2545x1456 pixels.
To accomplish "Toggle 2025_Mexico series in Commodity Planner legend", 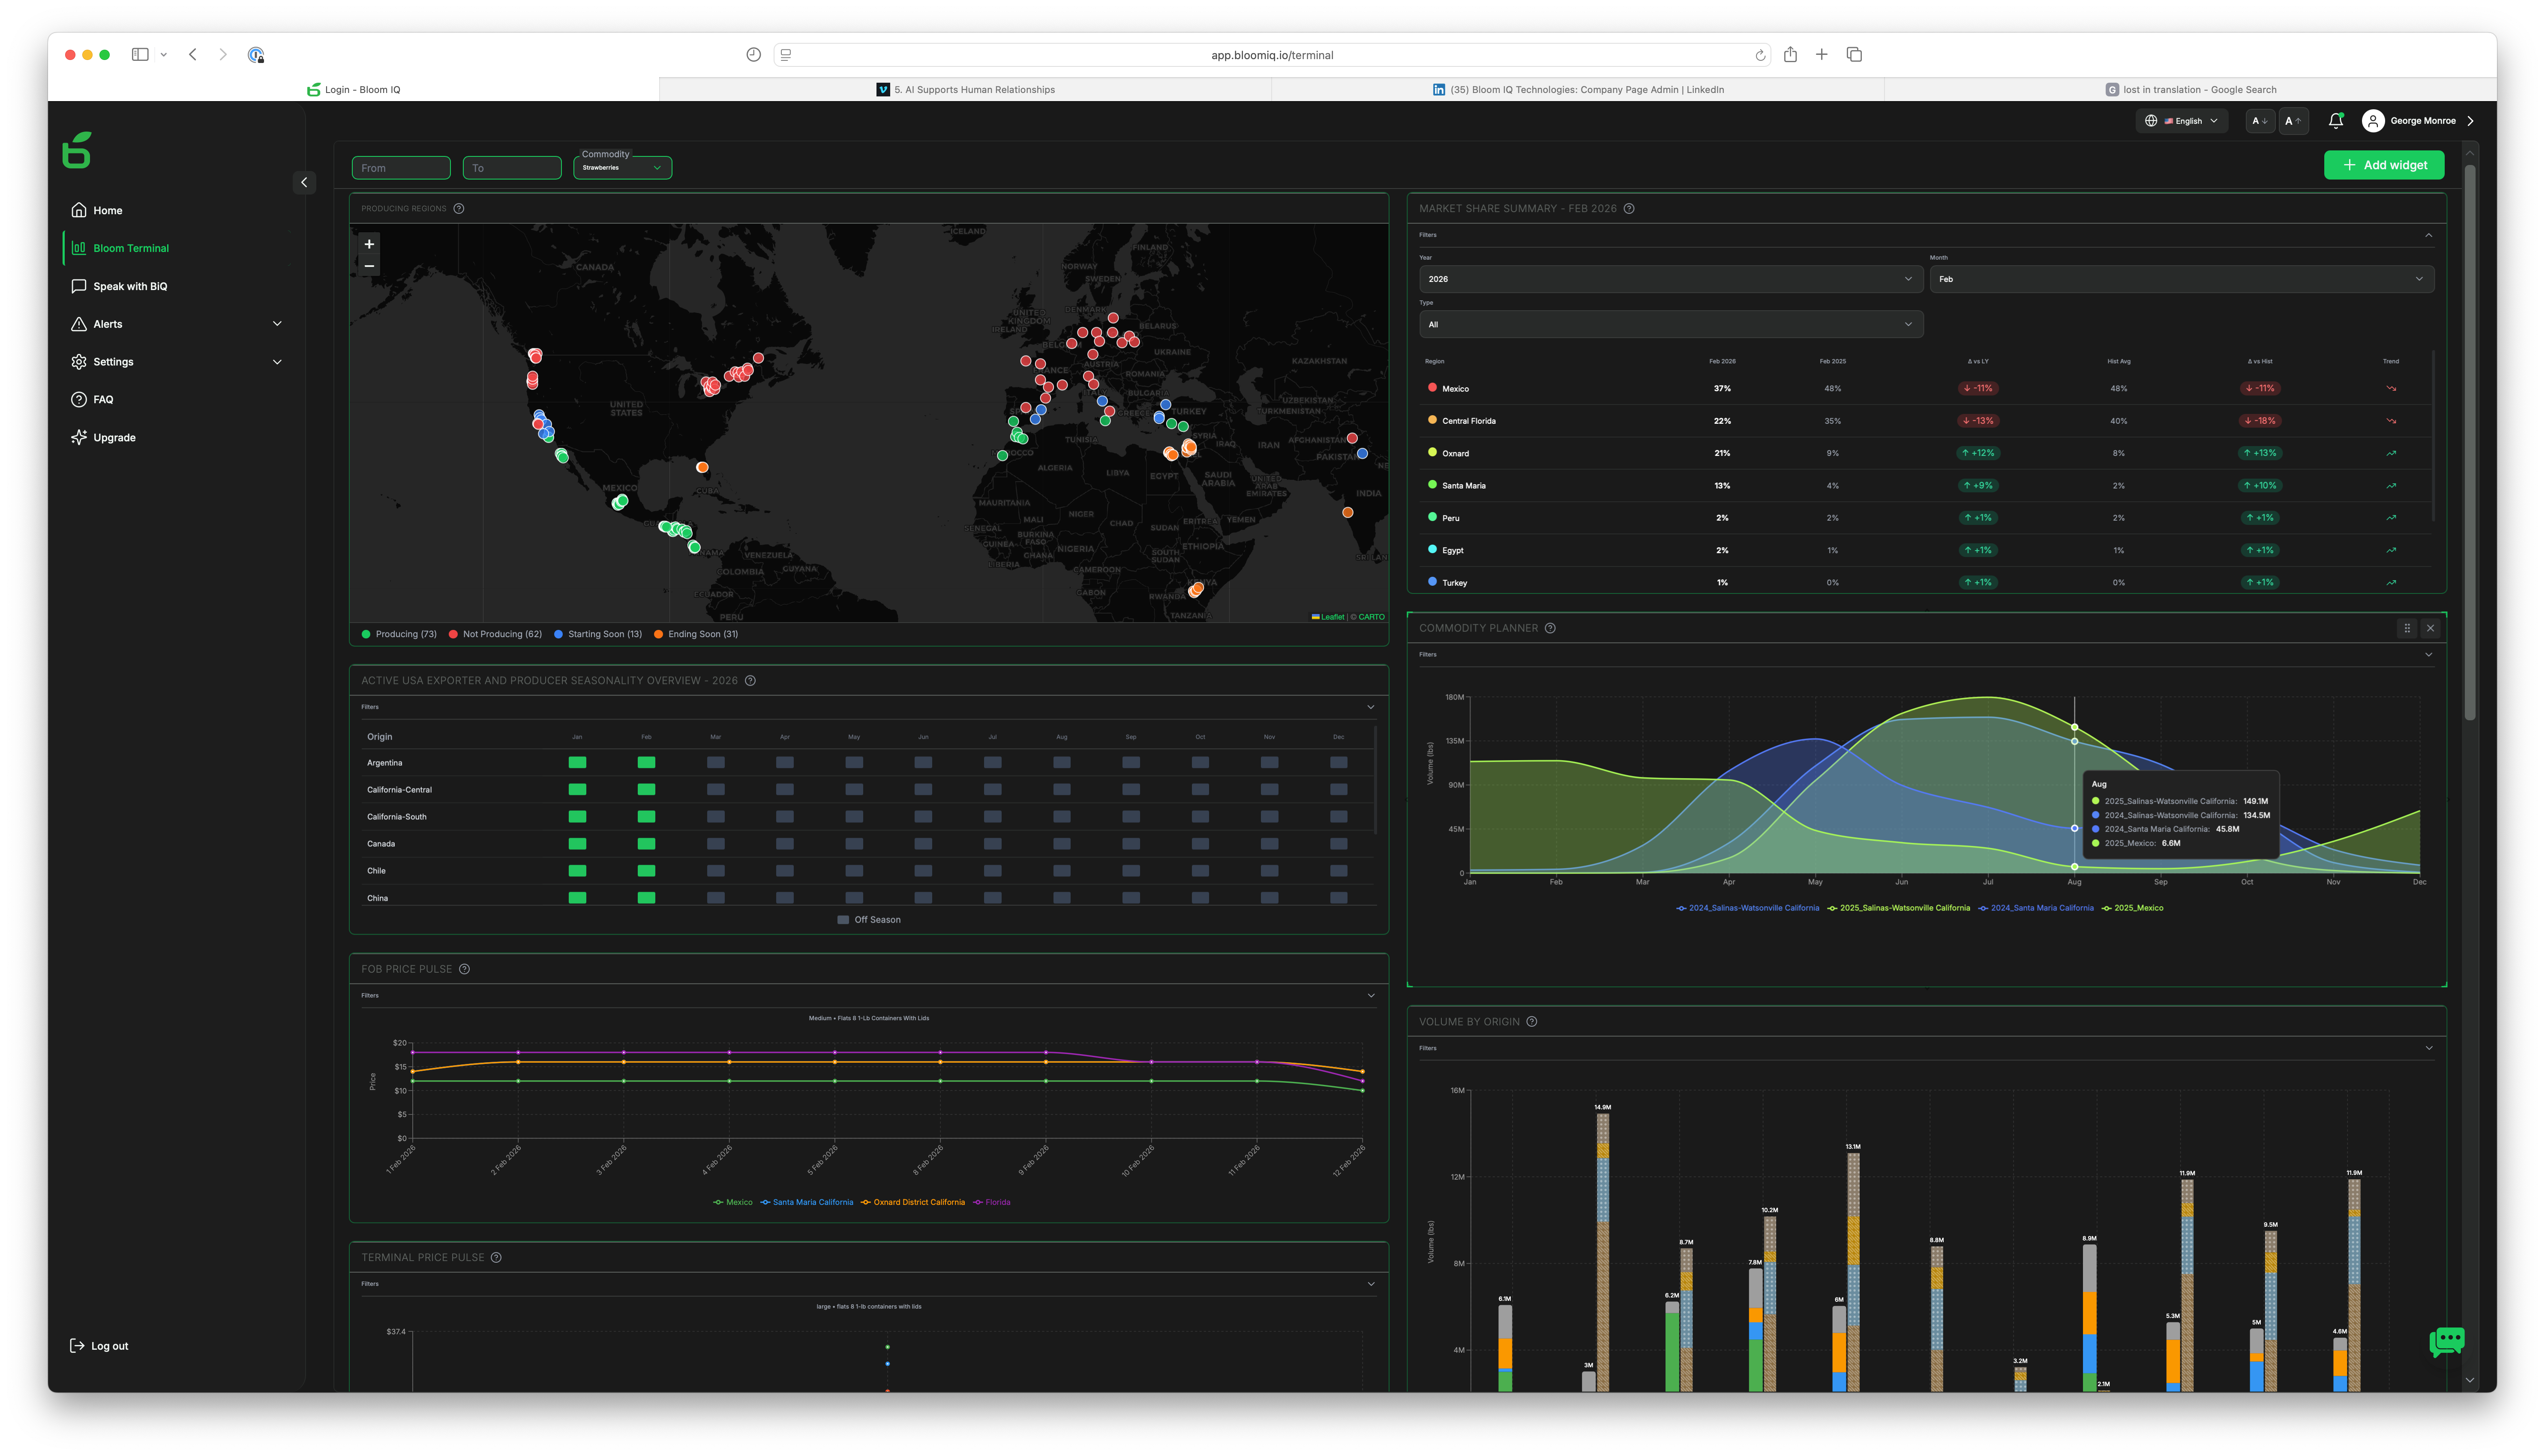I will (x=2132, y=908).
